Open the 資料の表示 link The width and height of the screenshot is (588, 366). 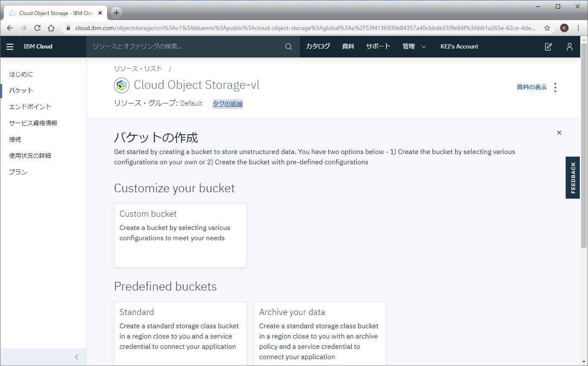click(x=532, y=88)
